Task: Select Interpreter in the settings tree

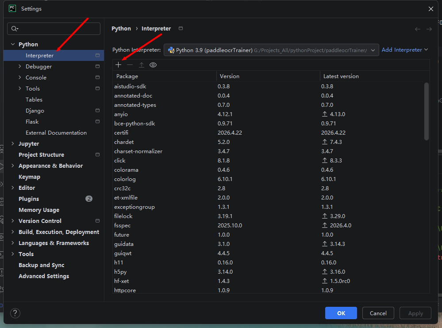Action: (x=54, y=56)
